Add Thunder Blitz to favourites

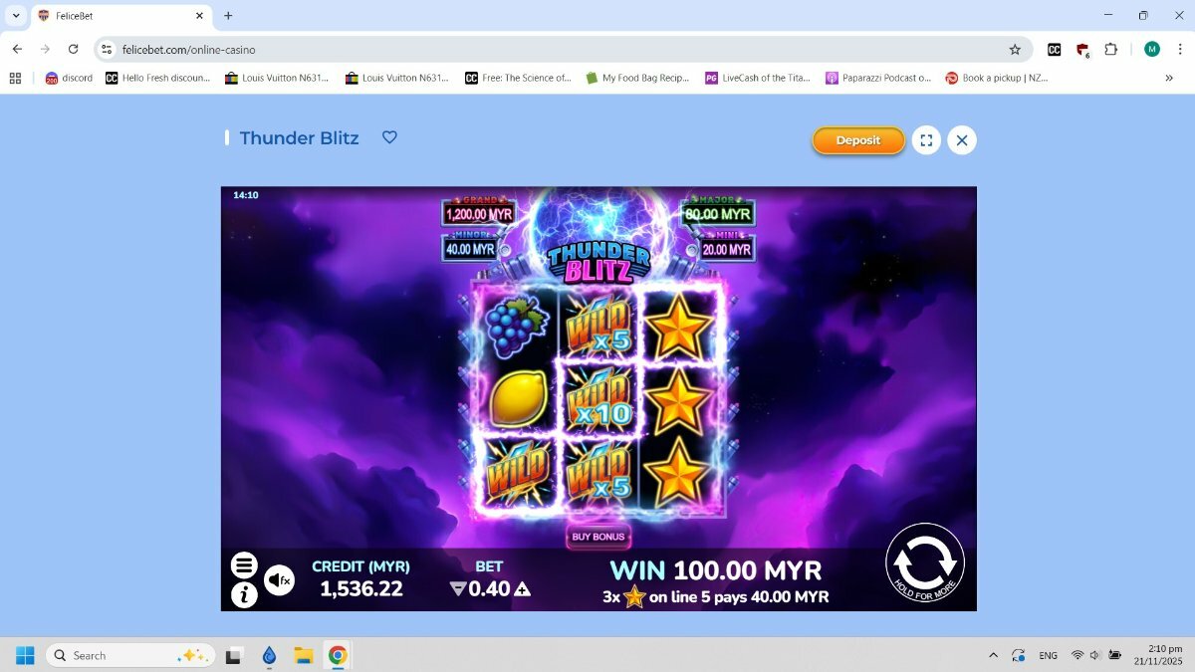pos(389,137)
